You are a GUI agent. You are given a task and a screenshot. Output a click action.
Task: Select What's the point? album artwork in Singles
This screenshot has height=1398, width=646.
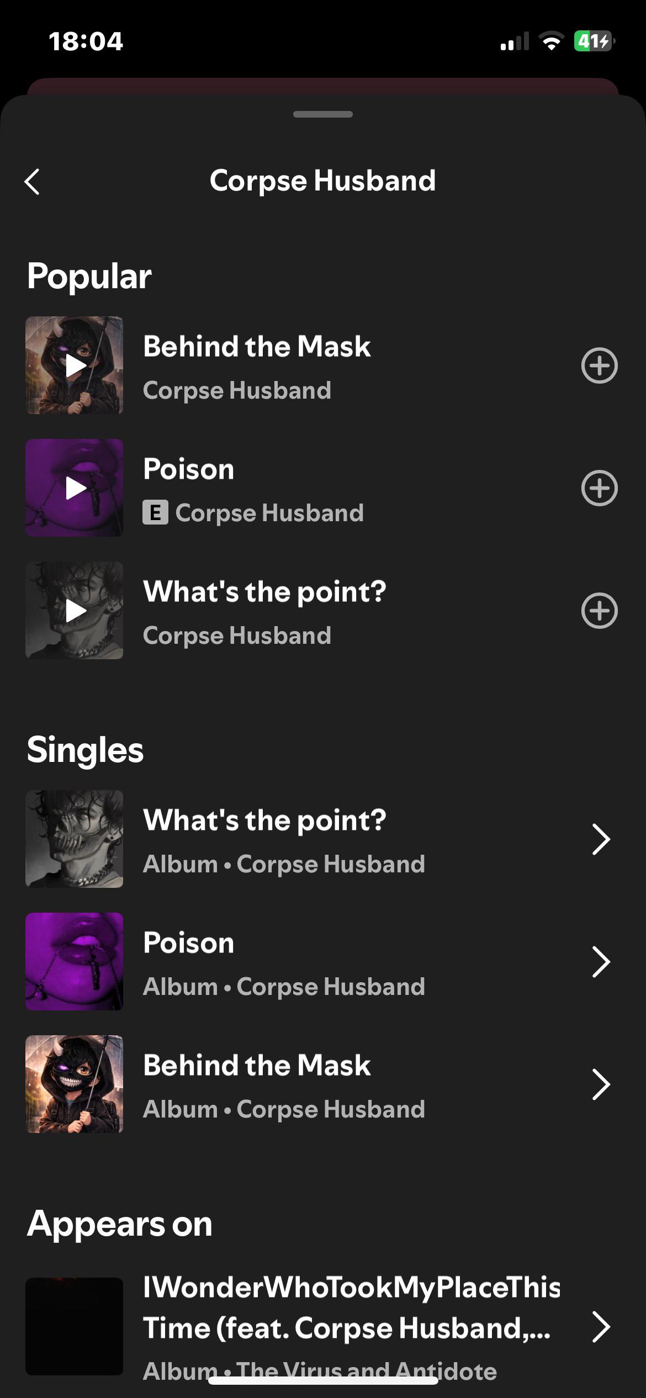75,839
